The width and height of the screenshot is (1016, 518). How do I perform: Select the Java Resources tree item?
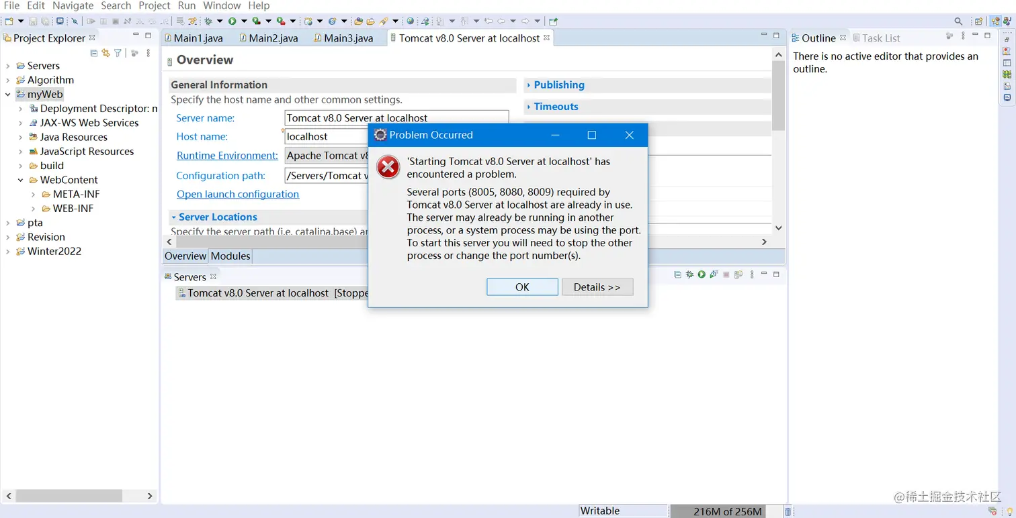click(74, 138)
